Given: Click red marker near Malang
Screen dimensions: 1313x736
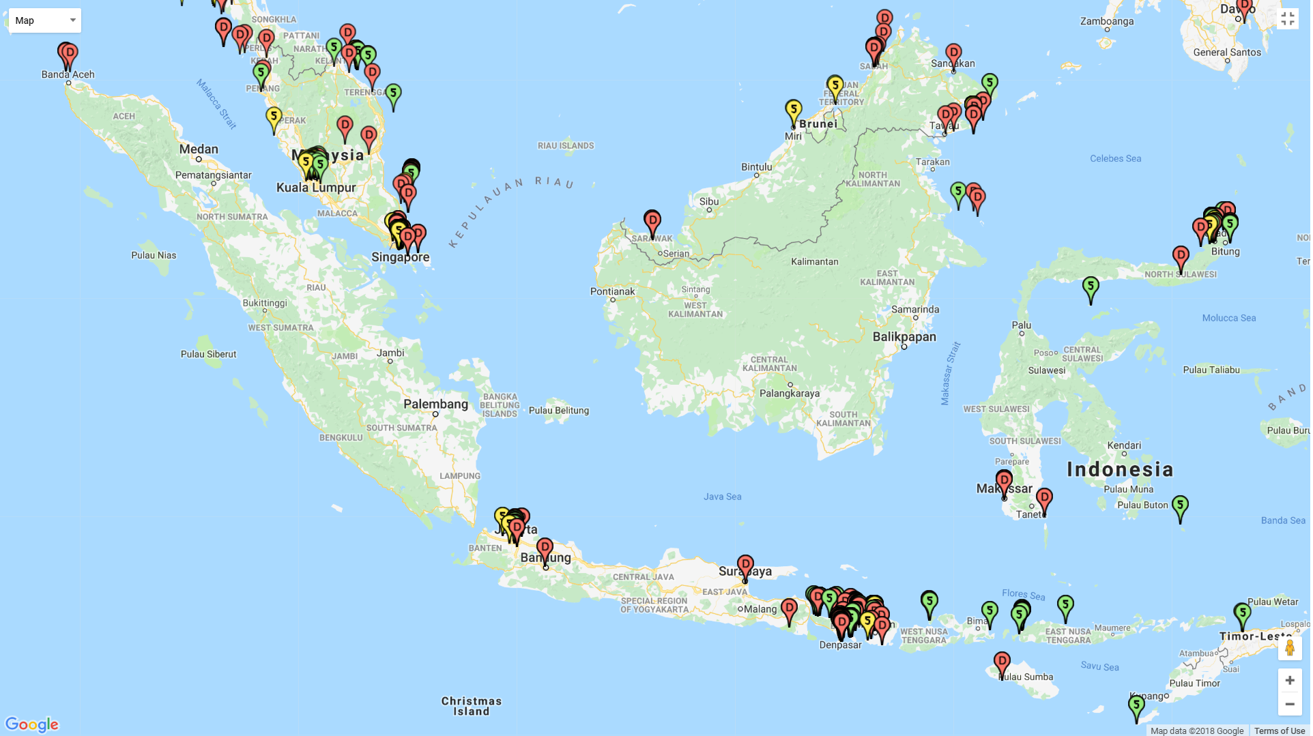Looking at the screenshot, I should (x=790, y=610).
